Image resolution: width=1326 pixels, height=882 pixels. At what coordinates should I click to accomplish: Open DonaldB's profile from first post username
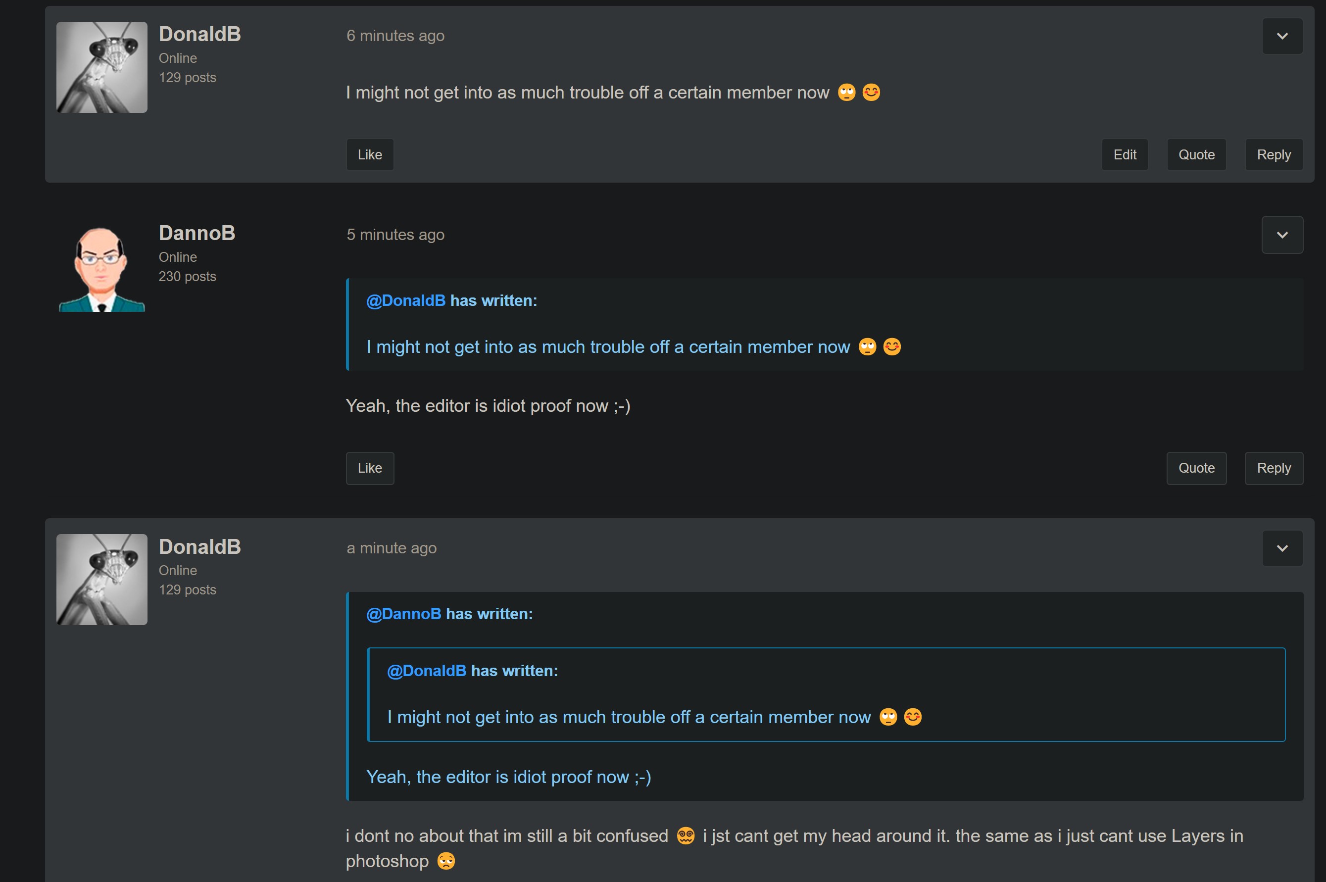pos(199,34)
